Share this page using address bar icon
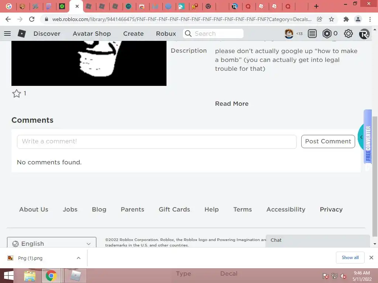 point(319,19)
